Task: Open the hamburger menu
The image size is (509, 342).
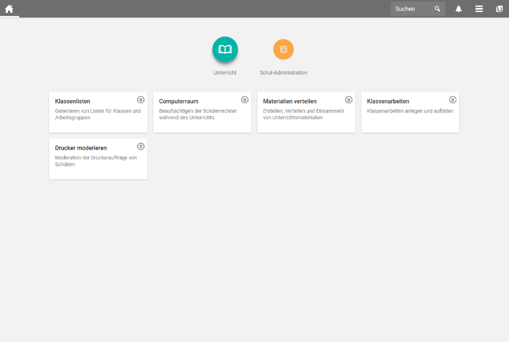Action: pos(479,9)
